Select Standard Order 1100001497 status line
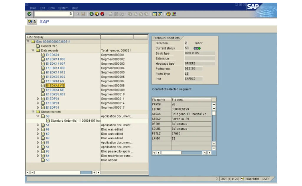 (x=75, y=121)
